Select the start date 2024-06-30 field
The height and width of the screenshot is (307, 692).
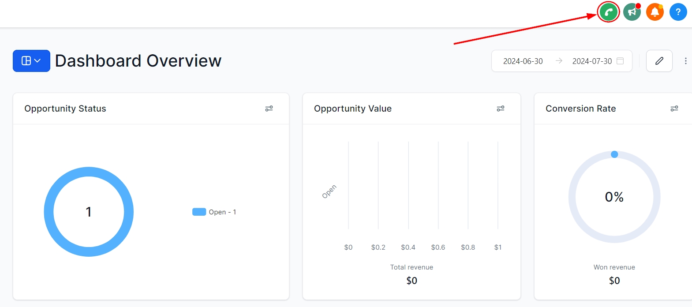pos(523,61)
